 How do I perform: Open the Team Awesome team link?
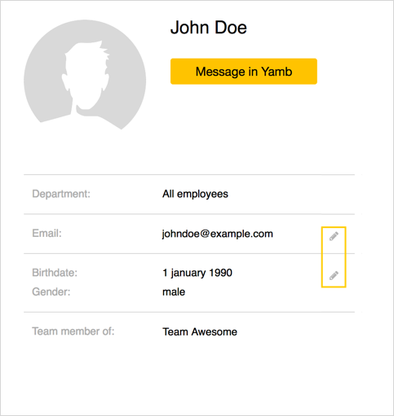(200, 331)
